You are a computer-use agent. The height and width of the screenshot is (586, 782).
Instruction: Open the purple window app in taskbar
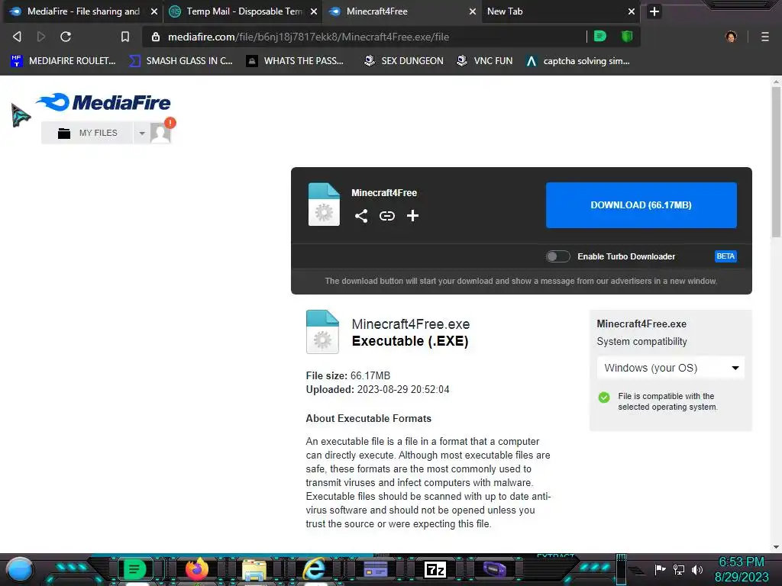[x=376, y=568]
